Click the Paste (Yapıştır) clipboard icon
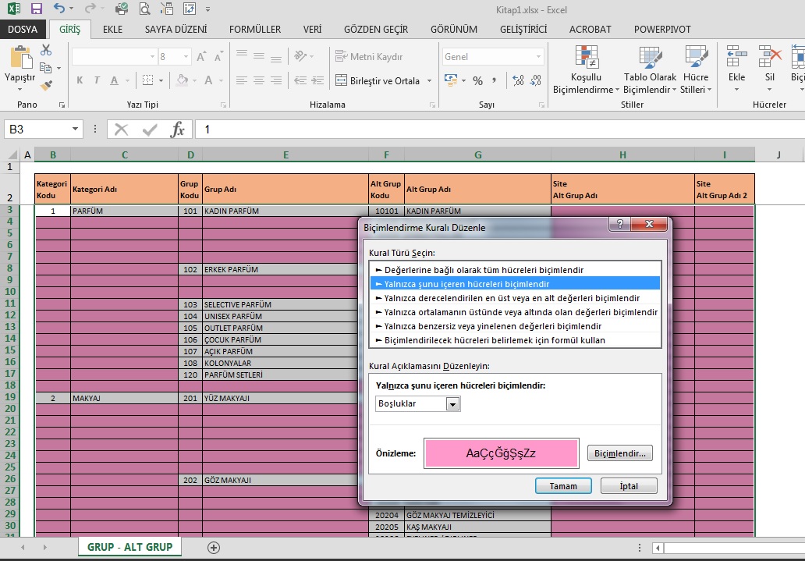 coord(20,57)
